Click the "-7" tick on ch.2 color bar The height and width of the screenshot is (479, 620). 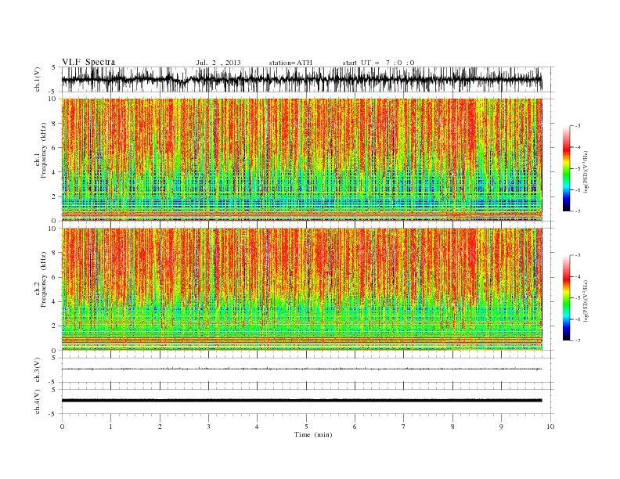click(577, 340)
